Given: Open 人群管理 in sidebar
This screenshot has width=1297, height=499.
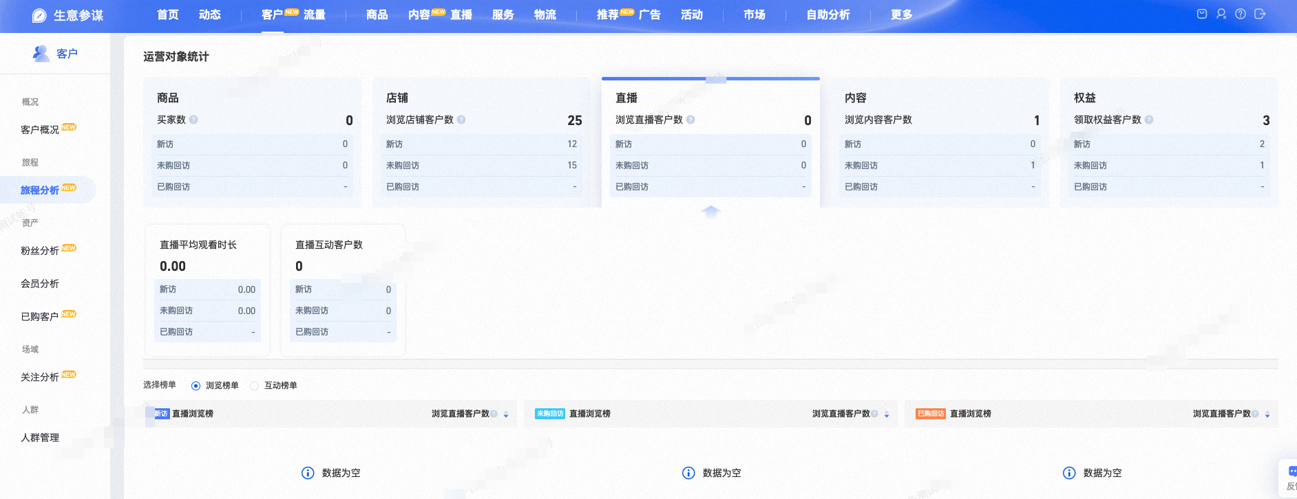Looking at the screenshot, I should 40,437.
